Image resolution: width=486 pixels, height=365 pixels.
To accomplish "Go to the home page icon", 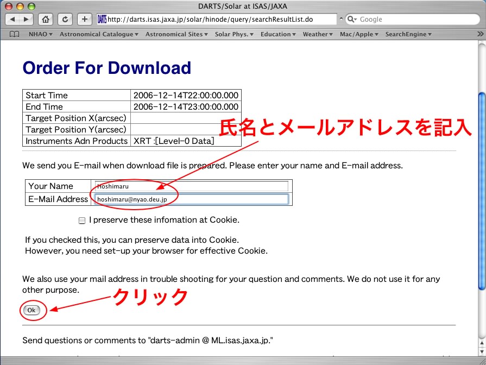I will 46,20.
